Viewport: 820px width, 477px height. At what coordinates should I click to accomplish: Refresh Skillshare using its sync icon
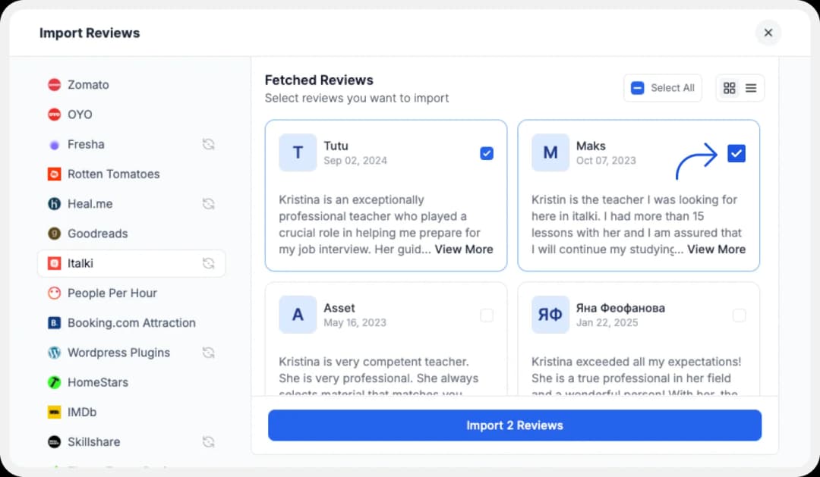pos(208,441)
